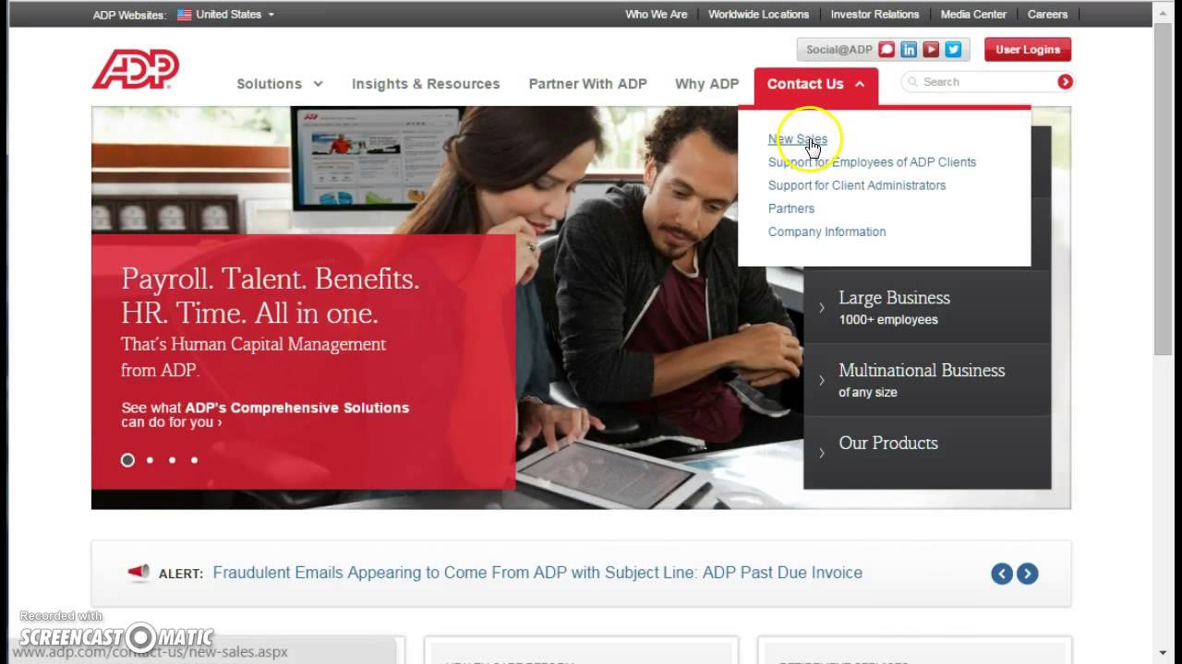Image resolution: width=1182 pixels, height=664 pixels.
Task: Open ADP's YouTube channel icon
Action: pos(931,50)
